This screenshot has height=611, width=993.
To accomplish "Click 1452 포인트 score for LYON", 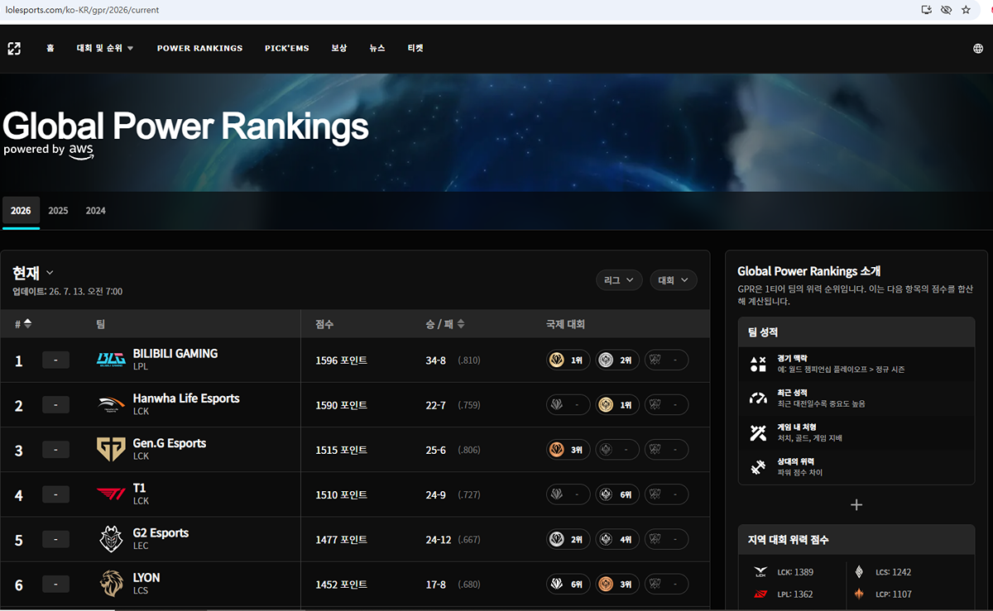I will [341, 585].
